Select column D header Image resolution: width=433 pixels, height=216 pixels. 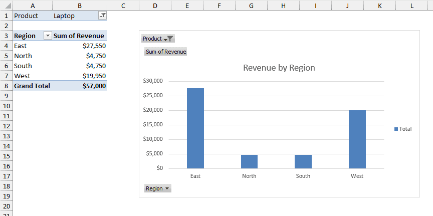click(155, 6)
